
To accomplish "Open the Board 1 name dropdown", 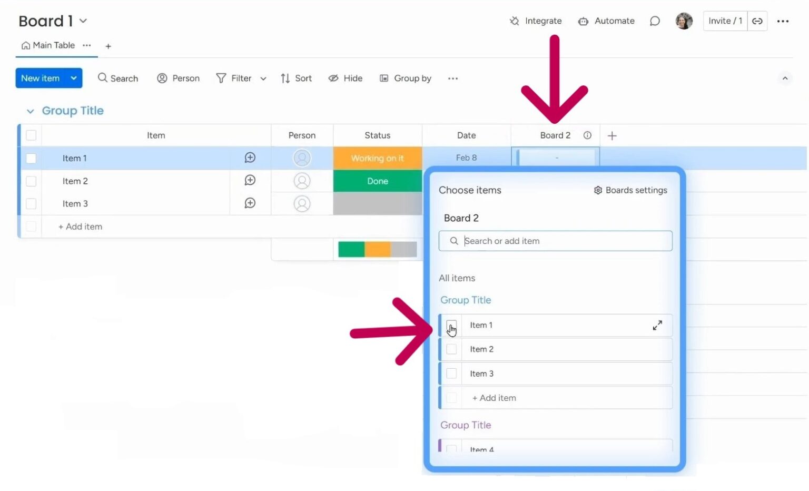I will (x=83, y=21).
